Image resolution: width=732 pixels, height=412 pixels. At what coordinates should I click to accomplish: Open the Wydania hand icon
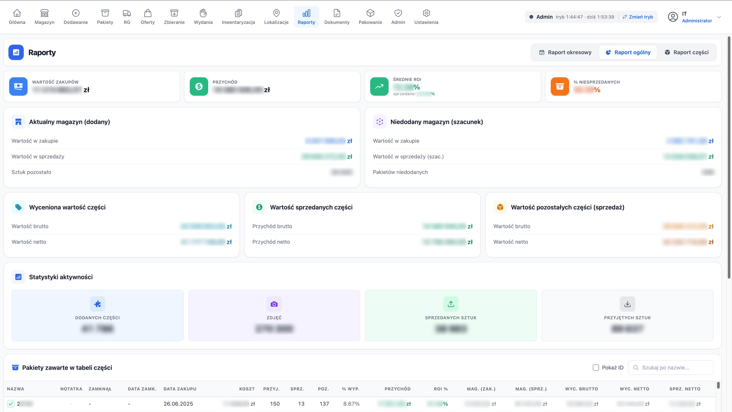click(203, 13)
